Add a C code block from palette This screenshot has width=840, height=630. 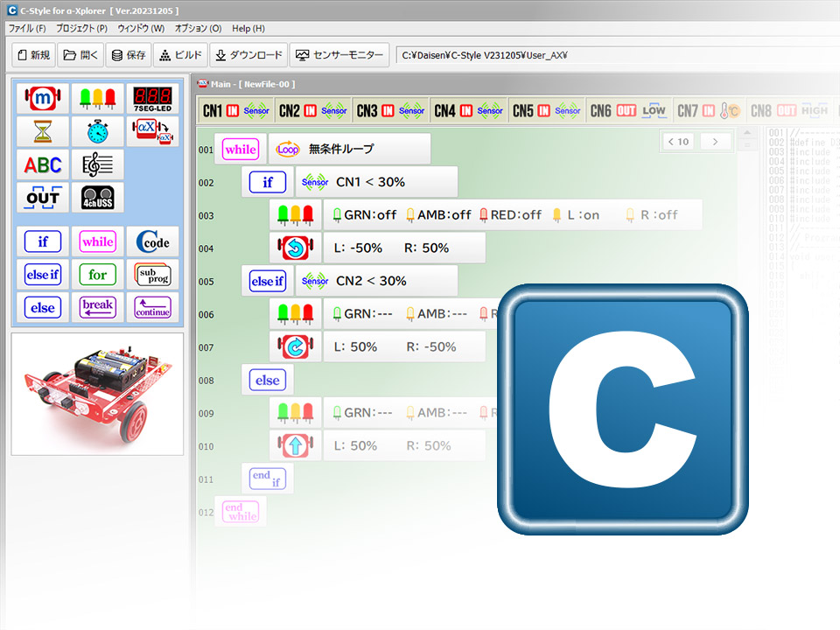[x=152, y=241]
